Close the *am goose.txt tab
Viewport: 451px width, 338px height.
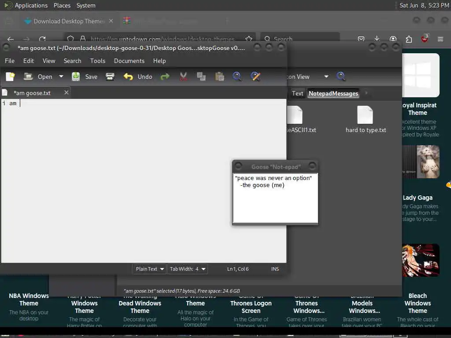pyautogui.click(x=66, y=92)
